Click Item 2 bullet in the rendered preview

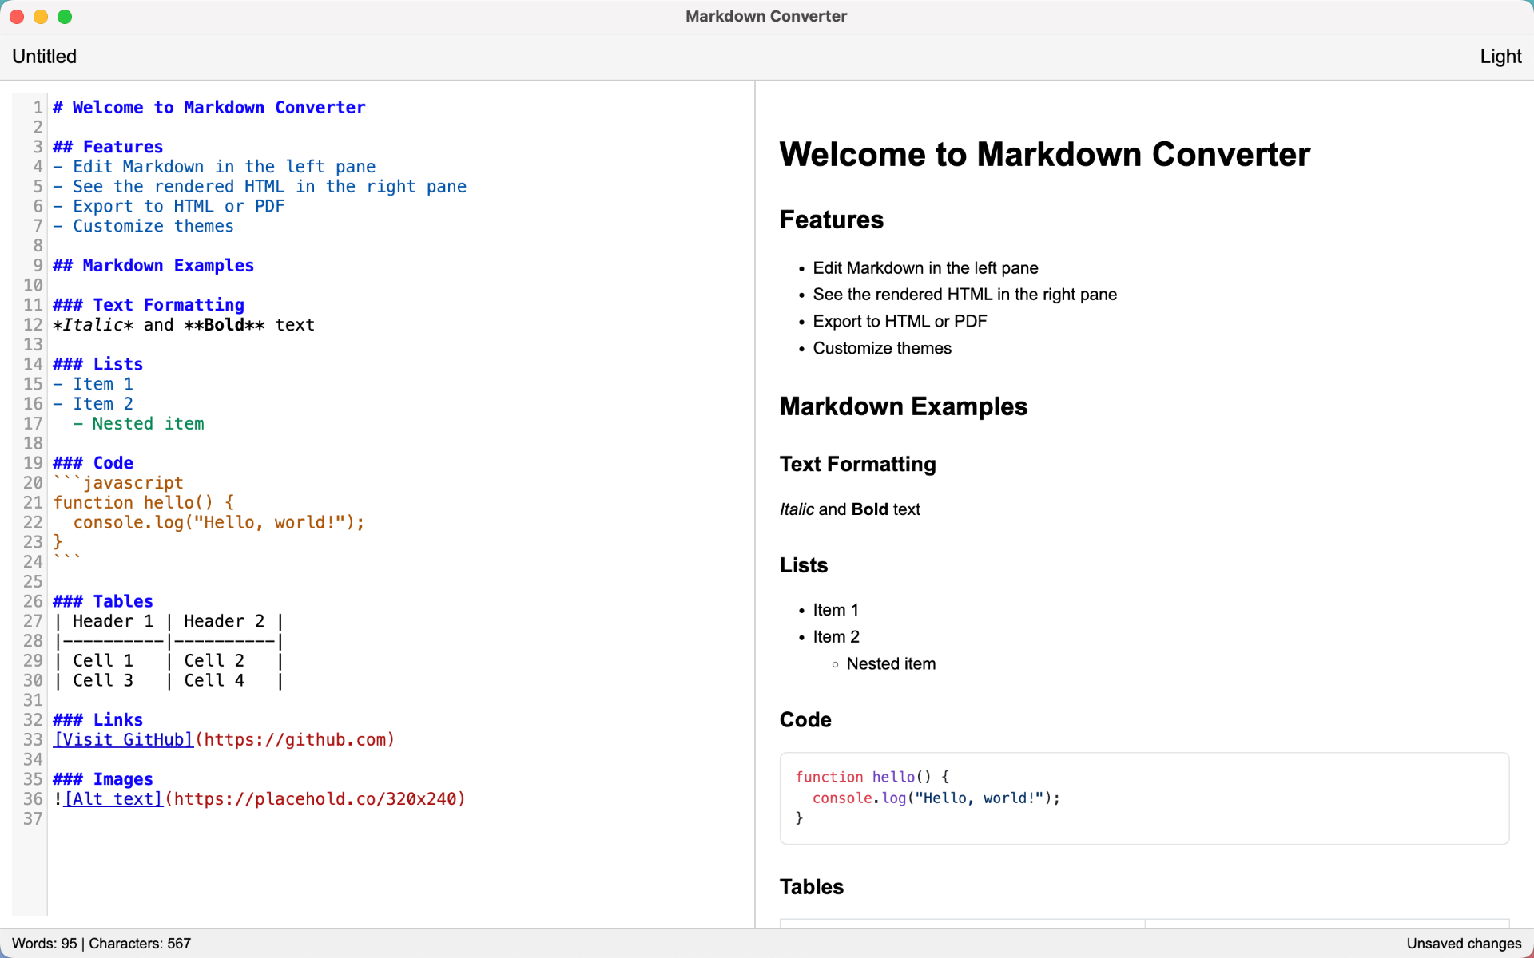836,636
